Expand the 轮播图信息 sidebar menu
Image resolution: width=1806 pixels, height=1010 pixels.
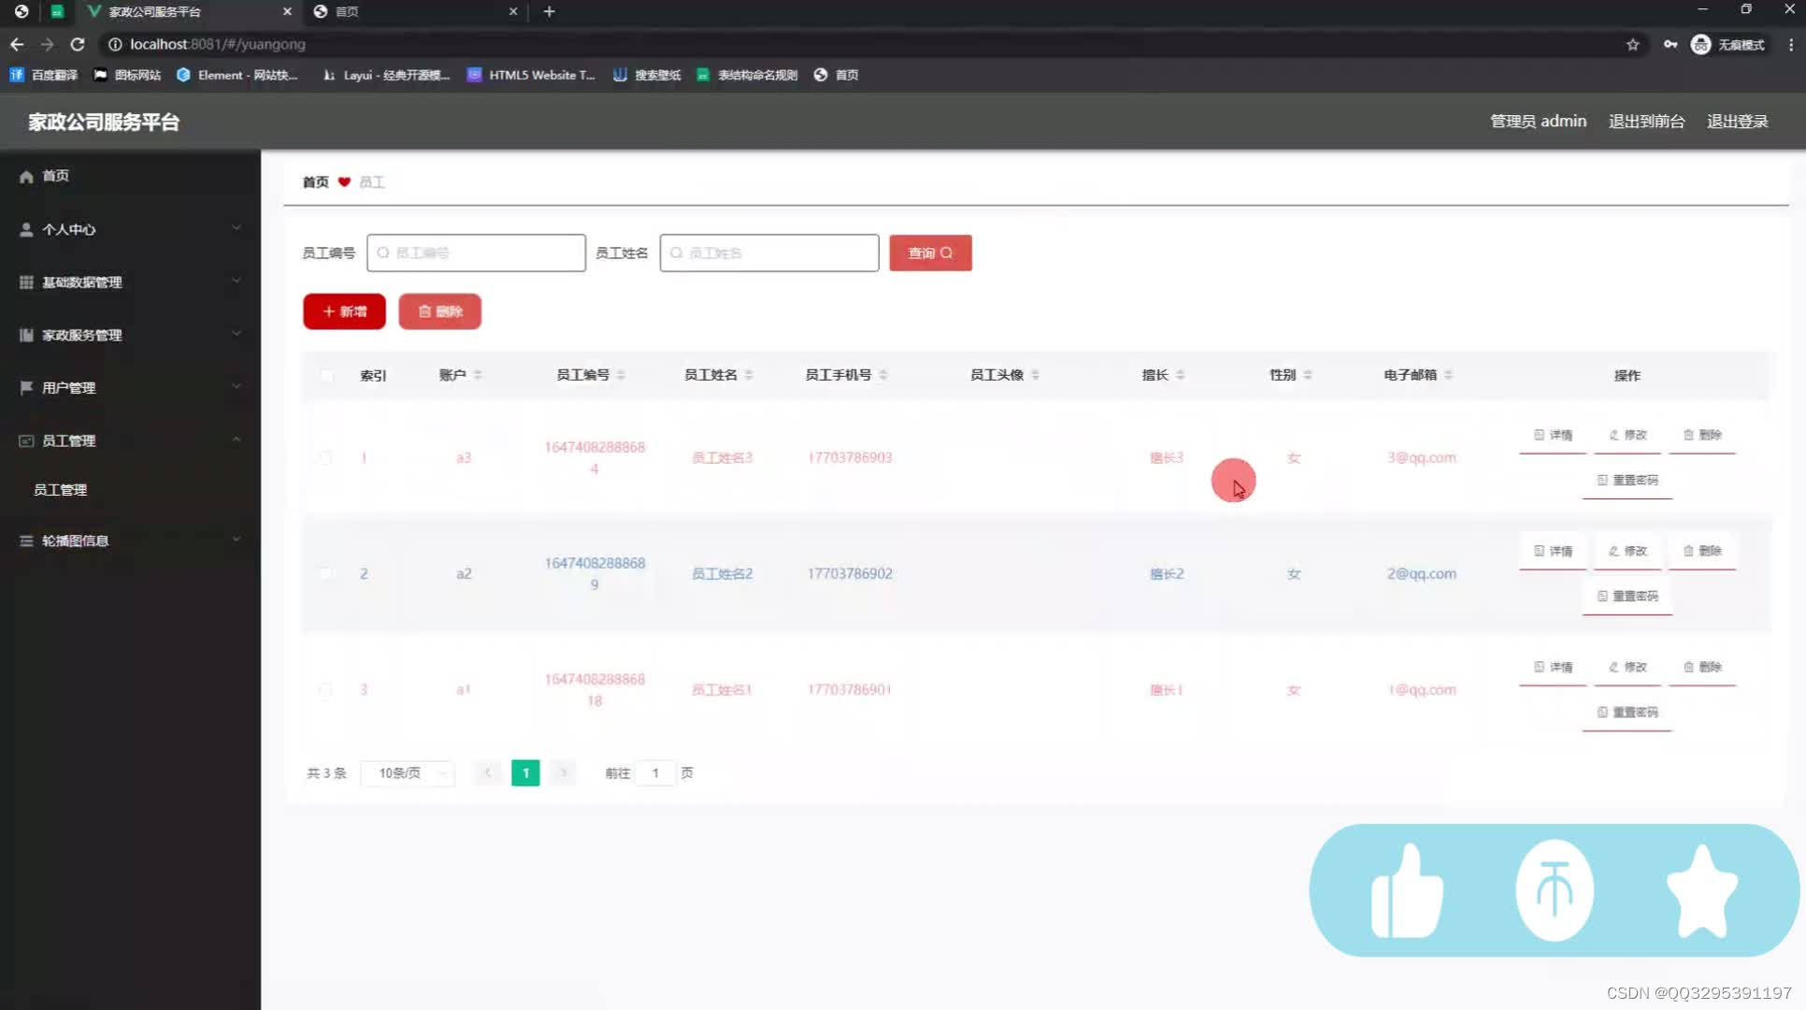coord(130,541)
